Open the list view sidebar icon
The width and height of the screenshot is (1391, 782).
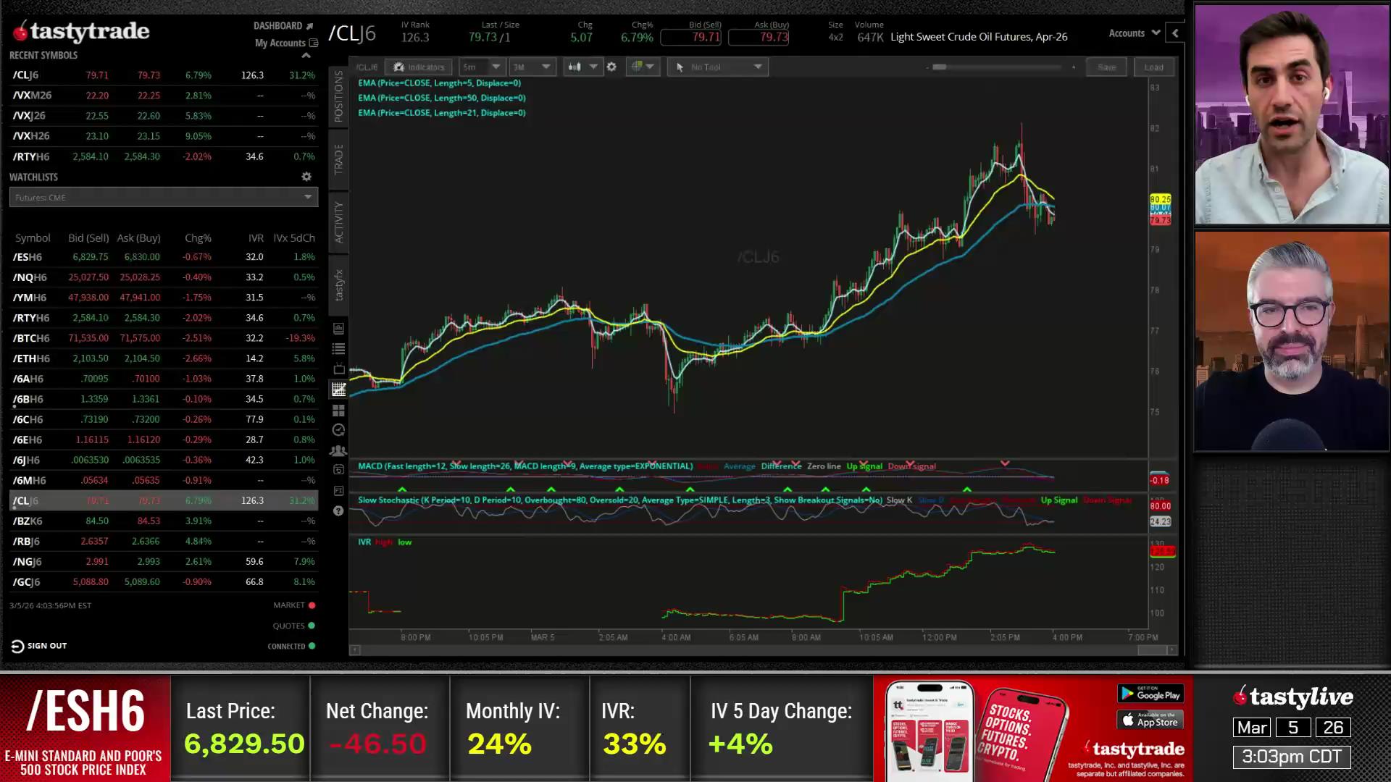point(338,349)
